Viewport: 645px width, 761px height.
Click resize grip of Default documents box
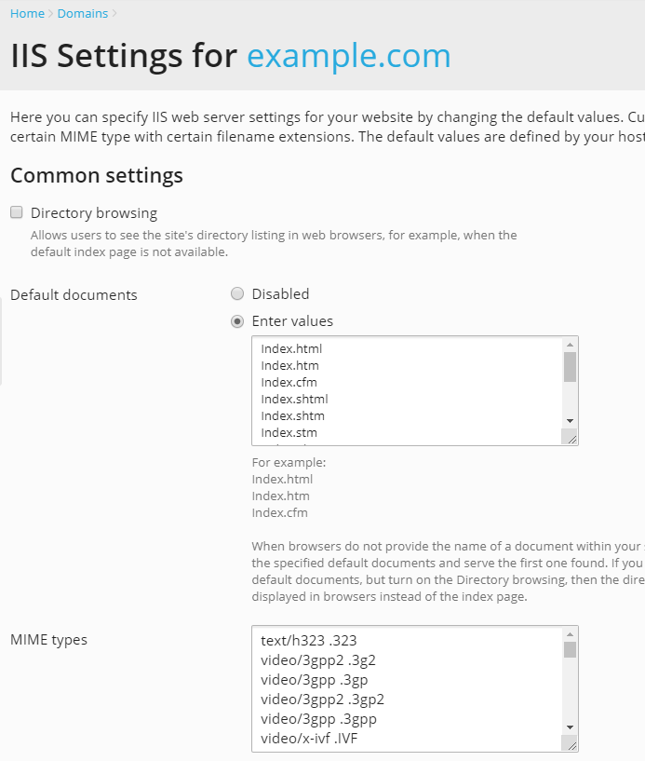coord(571,438)
